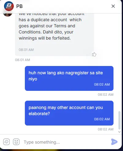Click the 08:01 AM timestamp inside agent bubble

(26, 50)
